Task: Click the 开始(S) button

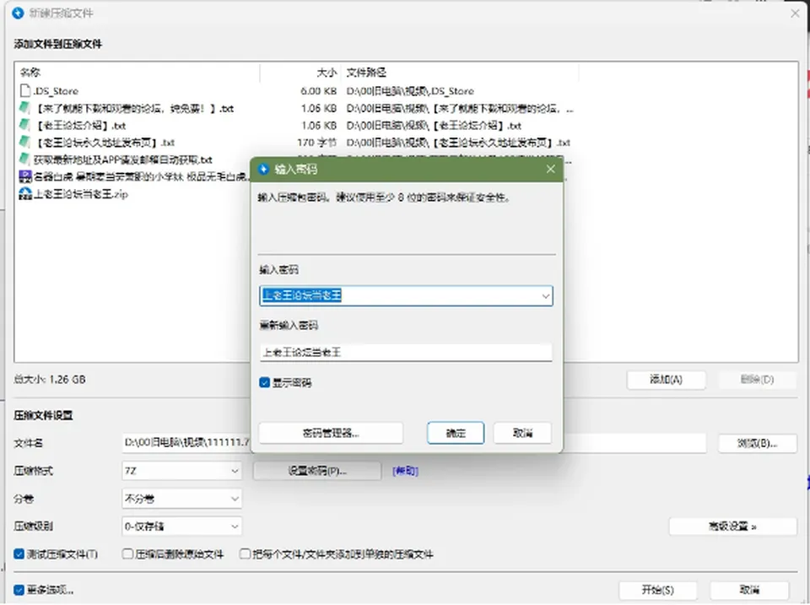Action: (657, 590)
